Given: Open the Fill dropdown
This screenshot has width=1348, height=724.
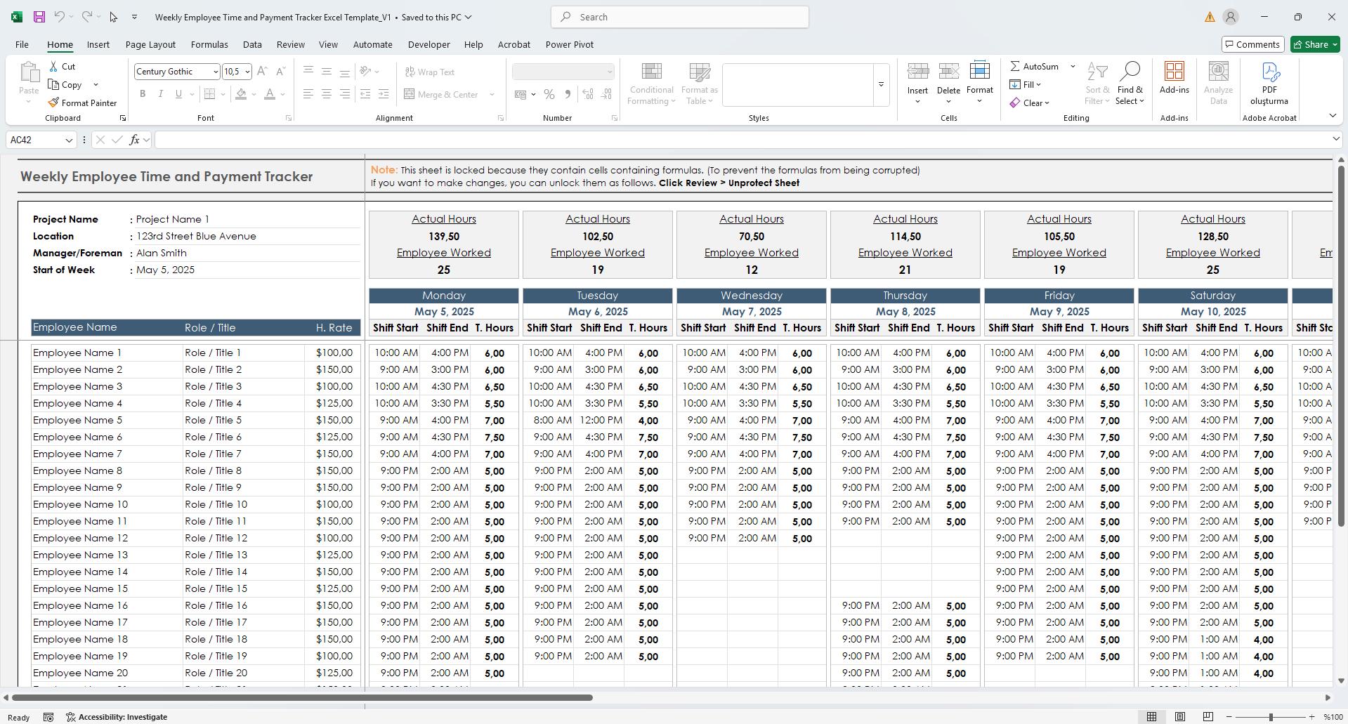Looking at the screenshot, I should [1026, 84].
